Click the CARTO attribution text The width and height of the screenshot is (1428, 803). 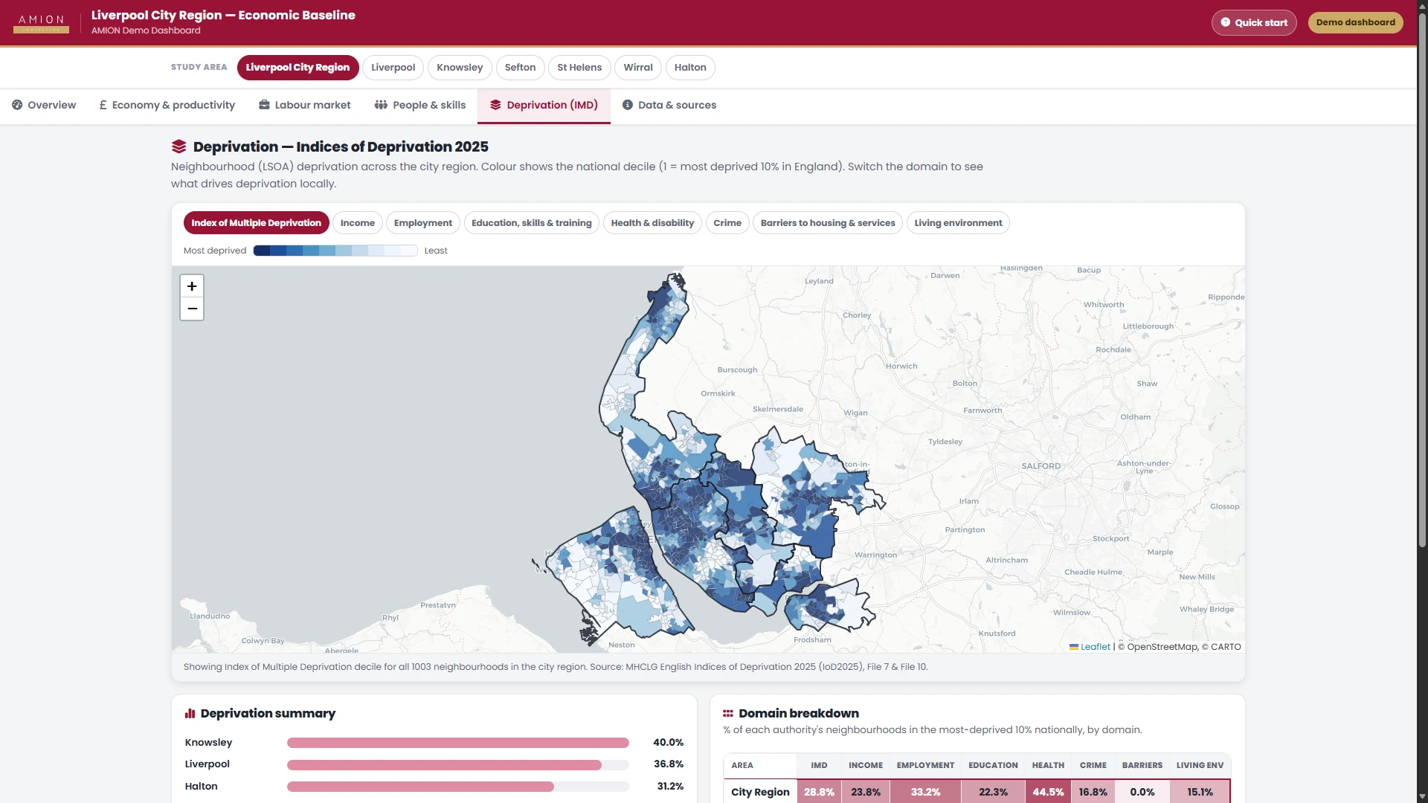click(1226, 647)
